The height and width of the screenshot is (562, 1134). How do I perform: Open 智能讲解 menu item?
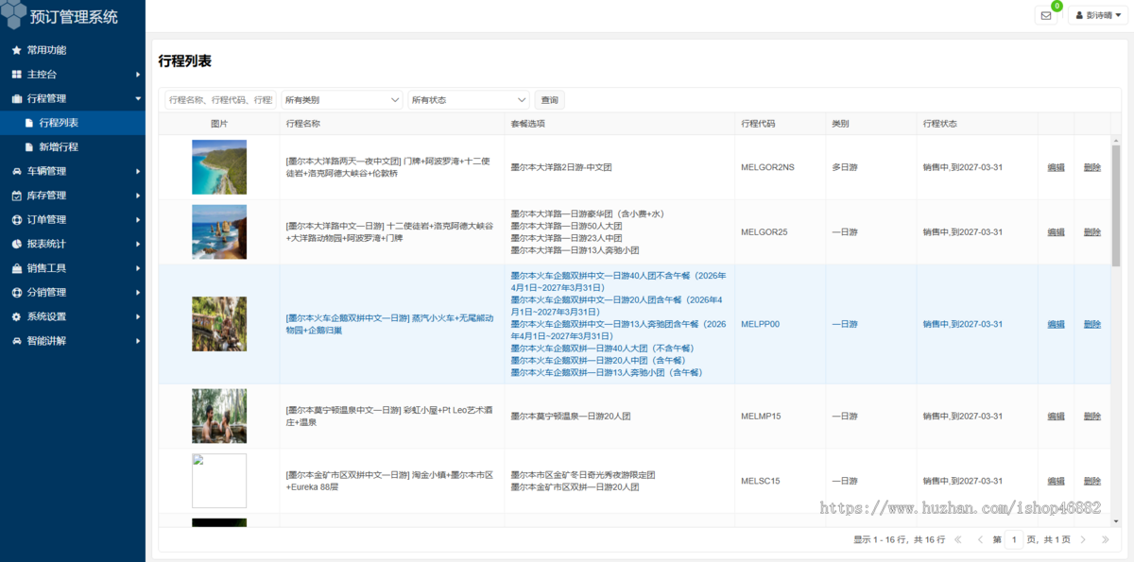click(73, 341)
